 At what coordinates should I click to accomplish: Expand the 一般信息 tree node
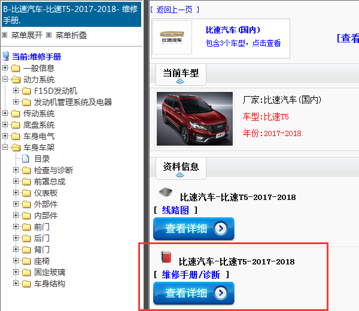(x=5, y=68)
